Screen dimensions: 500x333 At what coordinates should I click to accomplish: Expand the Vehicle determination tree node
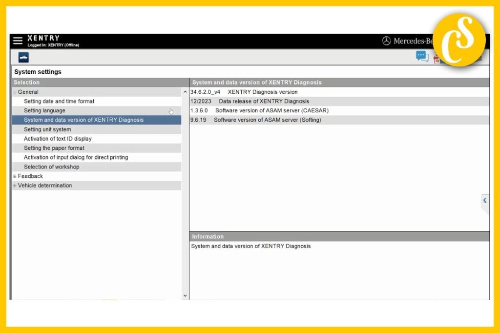(x=15, y=186)
